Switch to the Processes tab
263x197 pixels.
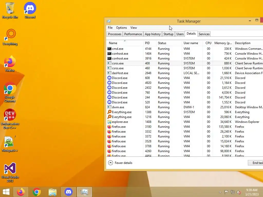pyautogui.click(x=115, y=34)
